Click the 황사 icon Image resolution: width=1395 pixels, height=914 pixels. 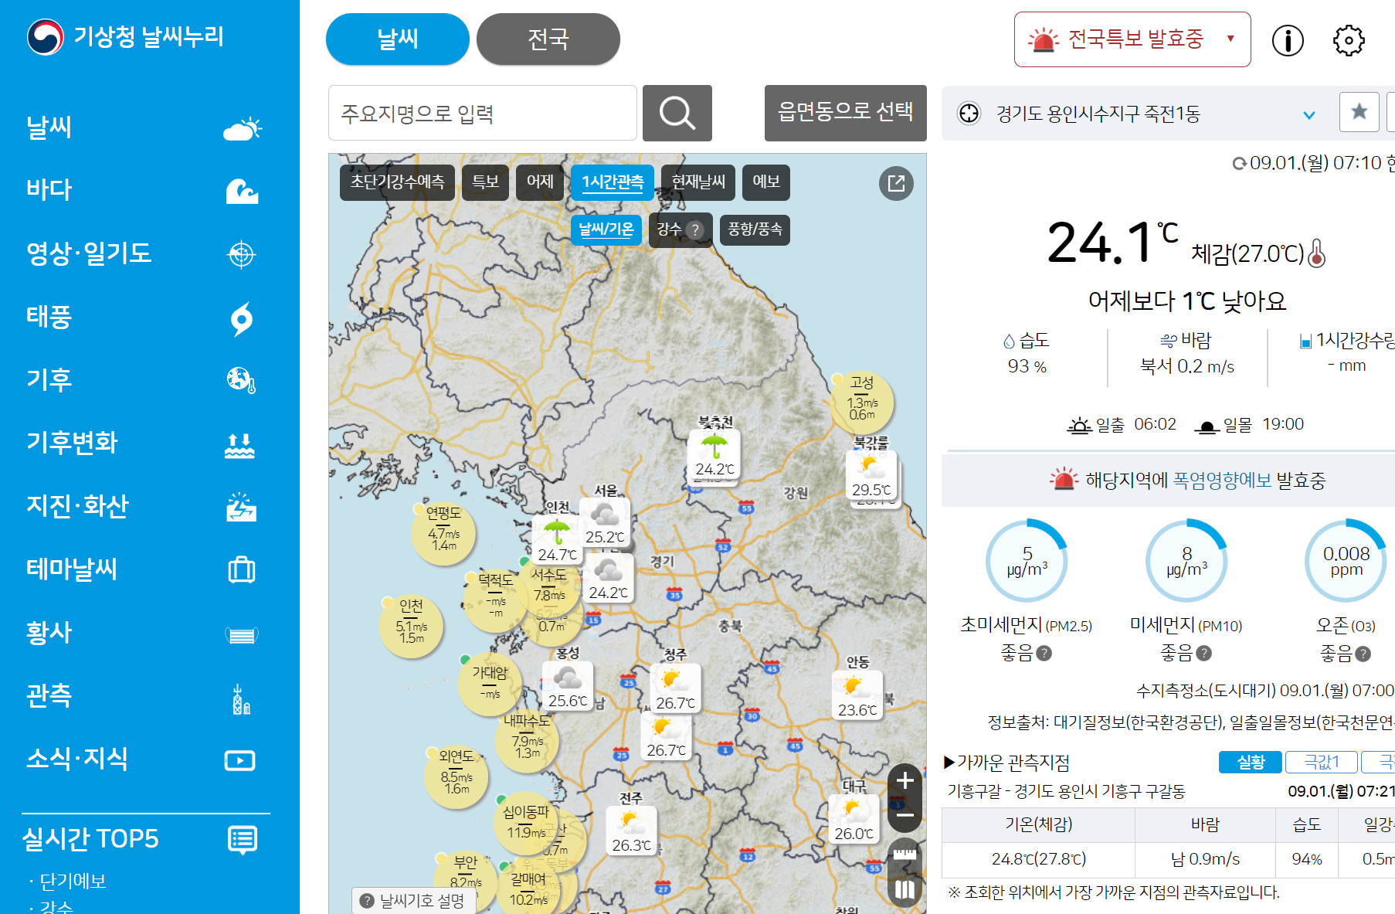241,634
